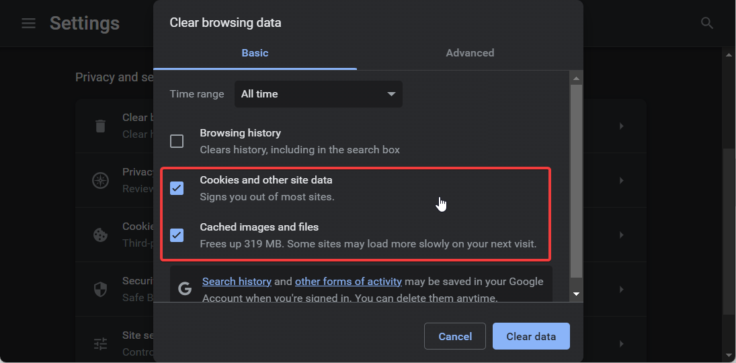Viewport: 736px width, 363px height.
Task: Click the trash can icon in settings list
Action: tap(100, 126)
